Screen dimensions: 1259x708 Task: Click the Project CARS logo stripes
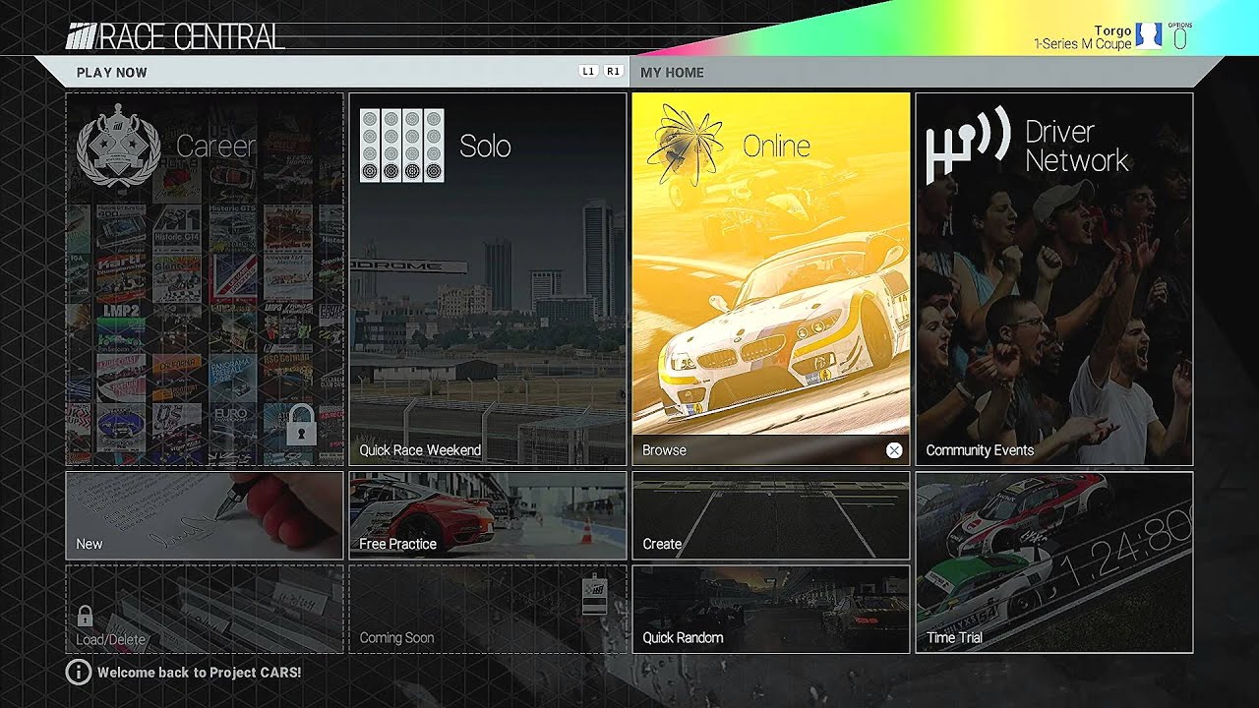pos(82,37)
